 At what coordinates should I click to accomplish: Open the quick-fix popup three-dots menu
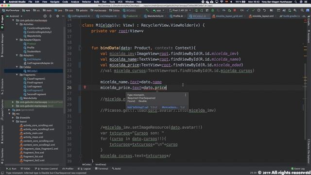tap(186, 95)
